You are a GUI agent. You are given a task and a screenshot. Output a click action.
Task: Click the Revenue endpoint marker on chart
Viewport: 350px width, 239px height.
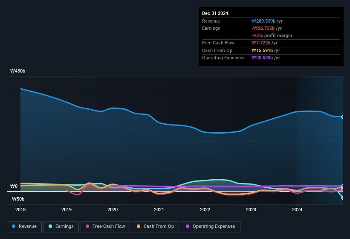click(343, 117)
